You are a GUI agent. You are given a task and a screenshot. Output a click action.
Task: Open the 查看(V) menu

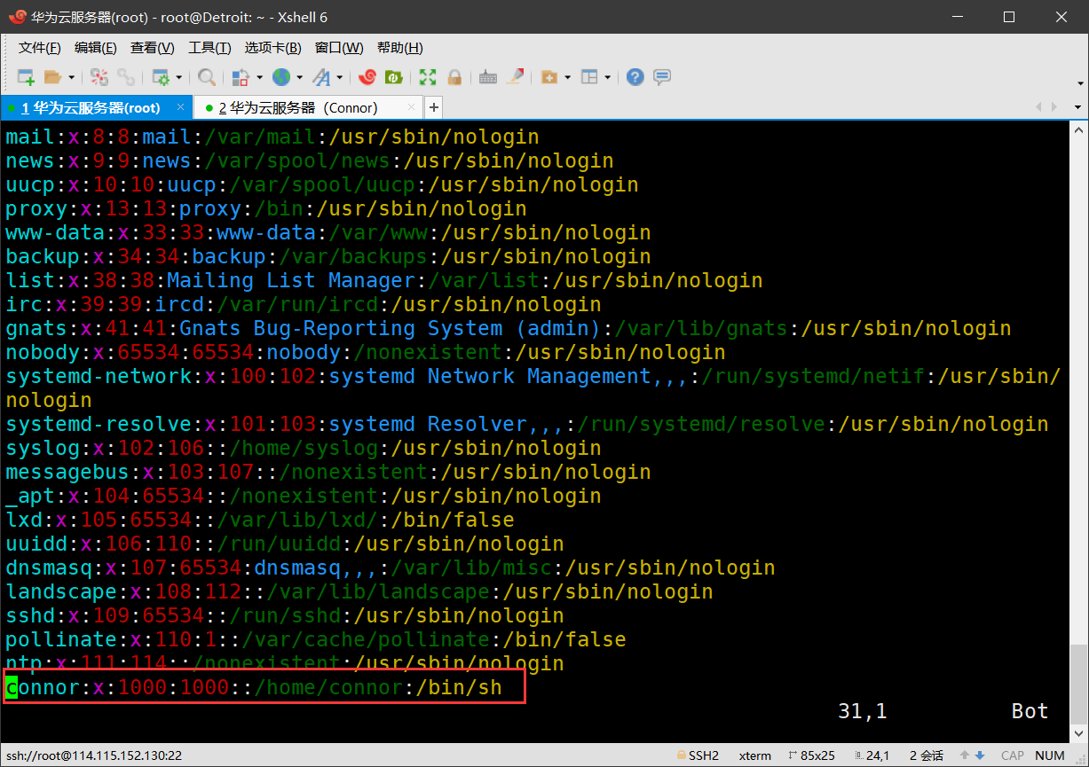[152, 48]
